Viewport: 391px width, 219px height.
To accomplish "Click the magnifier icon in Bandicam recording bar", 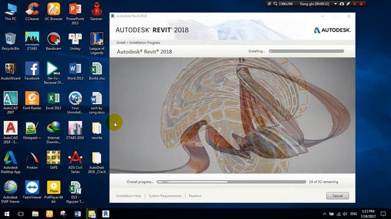I will 276,4.
